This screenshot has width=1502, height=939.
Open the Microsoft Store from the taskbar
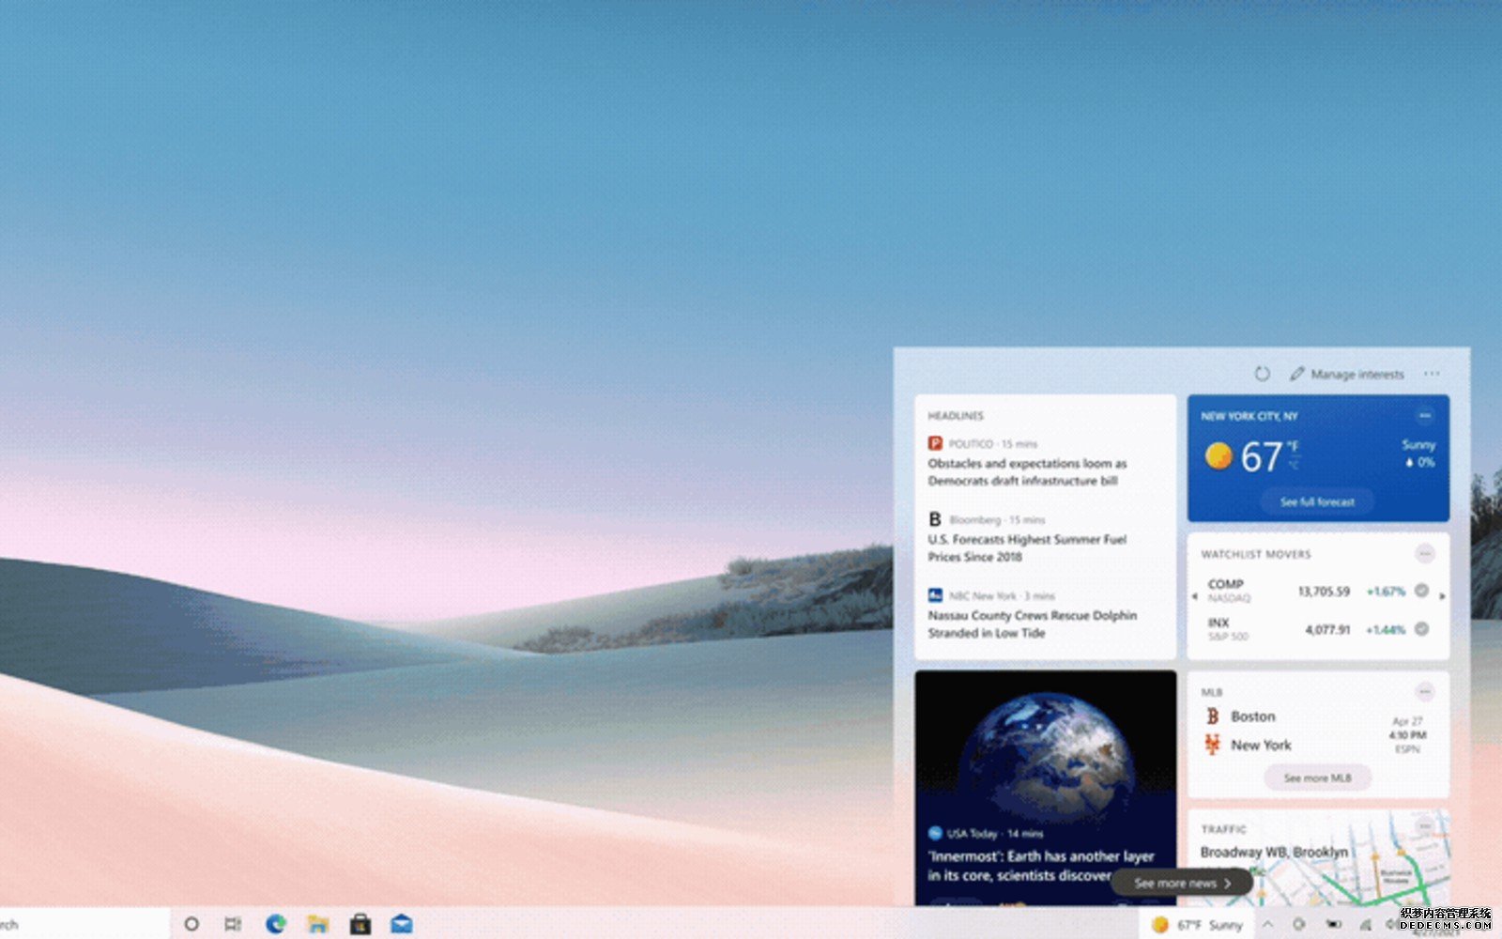359,925
